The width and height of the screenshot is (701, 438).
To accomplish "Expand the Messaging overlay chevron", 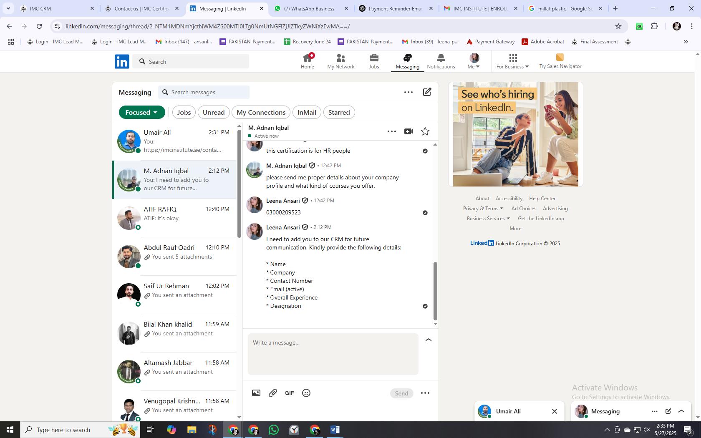I will pos(681,411).
